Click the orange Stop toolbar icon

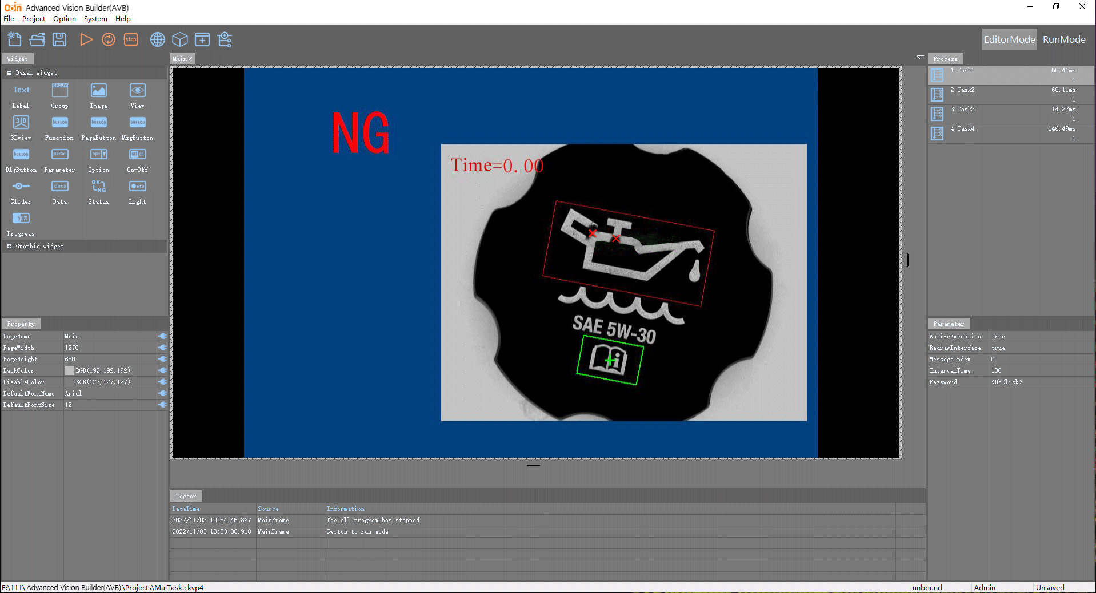[131, 39]
